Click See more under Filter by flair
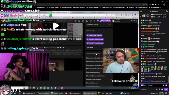169x95 pixels. [x=90, y=47]
